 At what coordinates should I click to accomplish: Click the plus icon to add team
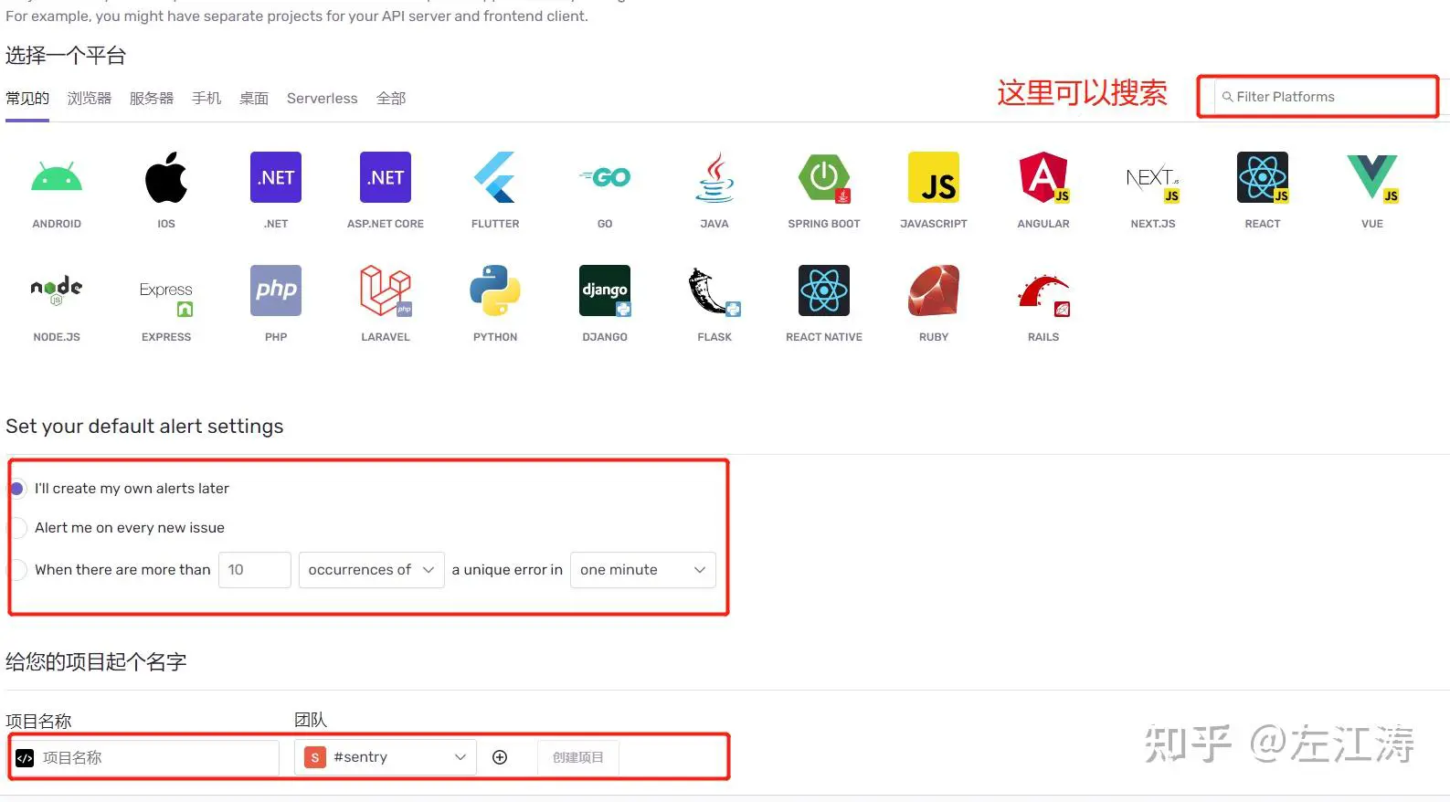[500, 757]
